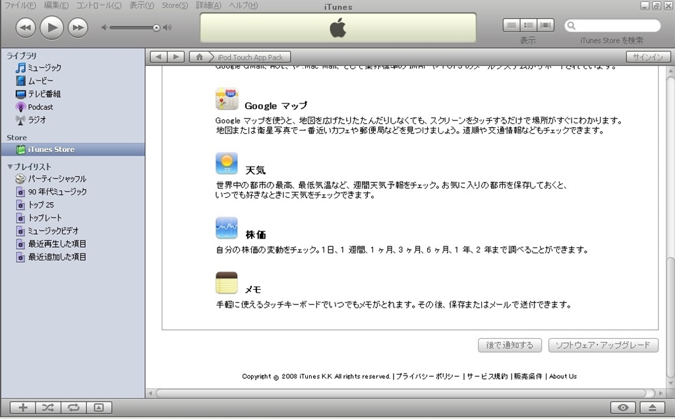Screen dimensions: 675x419
Task: Collapse the プレイリスト section triangle
Action: point(10,167)
